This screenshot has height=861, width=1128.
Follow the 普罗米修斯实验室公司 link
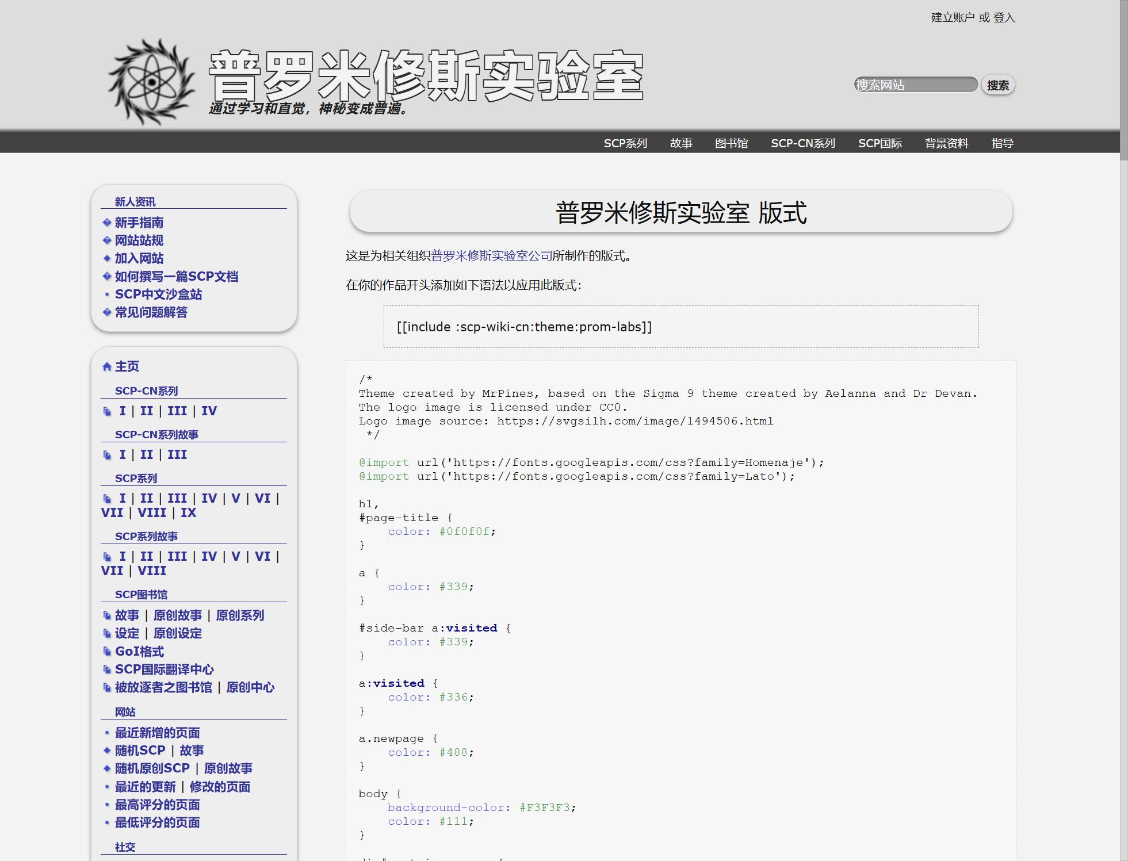pyautogui.click(x=491, y=256)
